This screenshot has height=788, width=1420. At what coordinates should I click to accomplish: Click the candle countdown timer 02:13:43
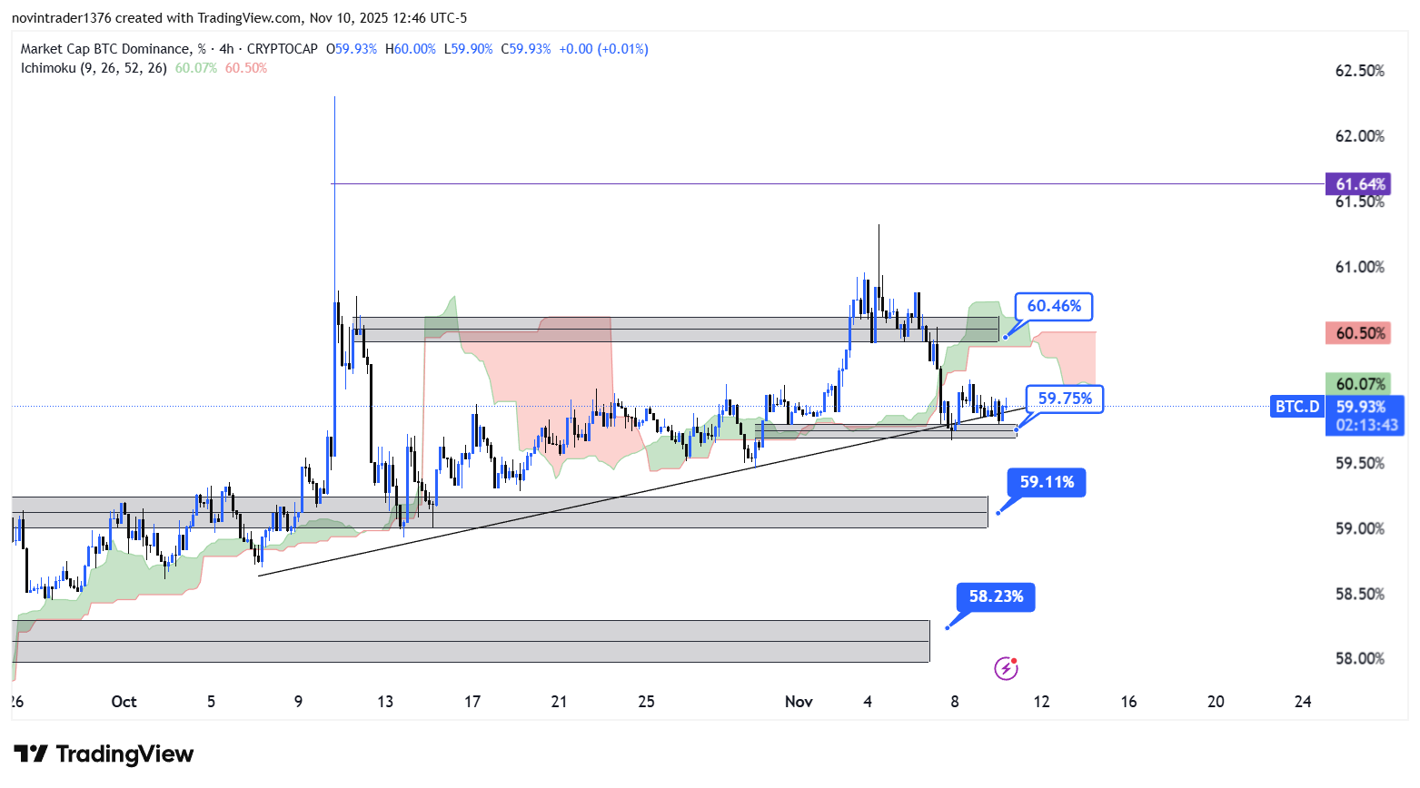tap(1366, 425)
